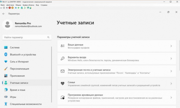This screenshot has width=180, height=108.
Task: Create a checkpoint using the toolbar icon
Action: (22, 8)
